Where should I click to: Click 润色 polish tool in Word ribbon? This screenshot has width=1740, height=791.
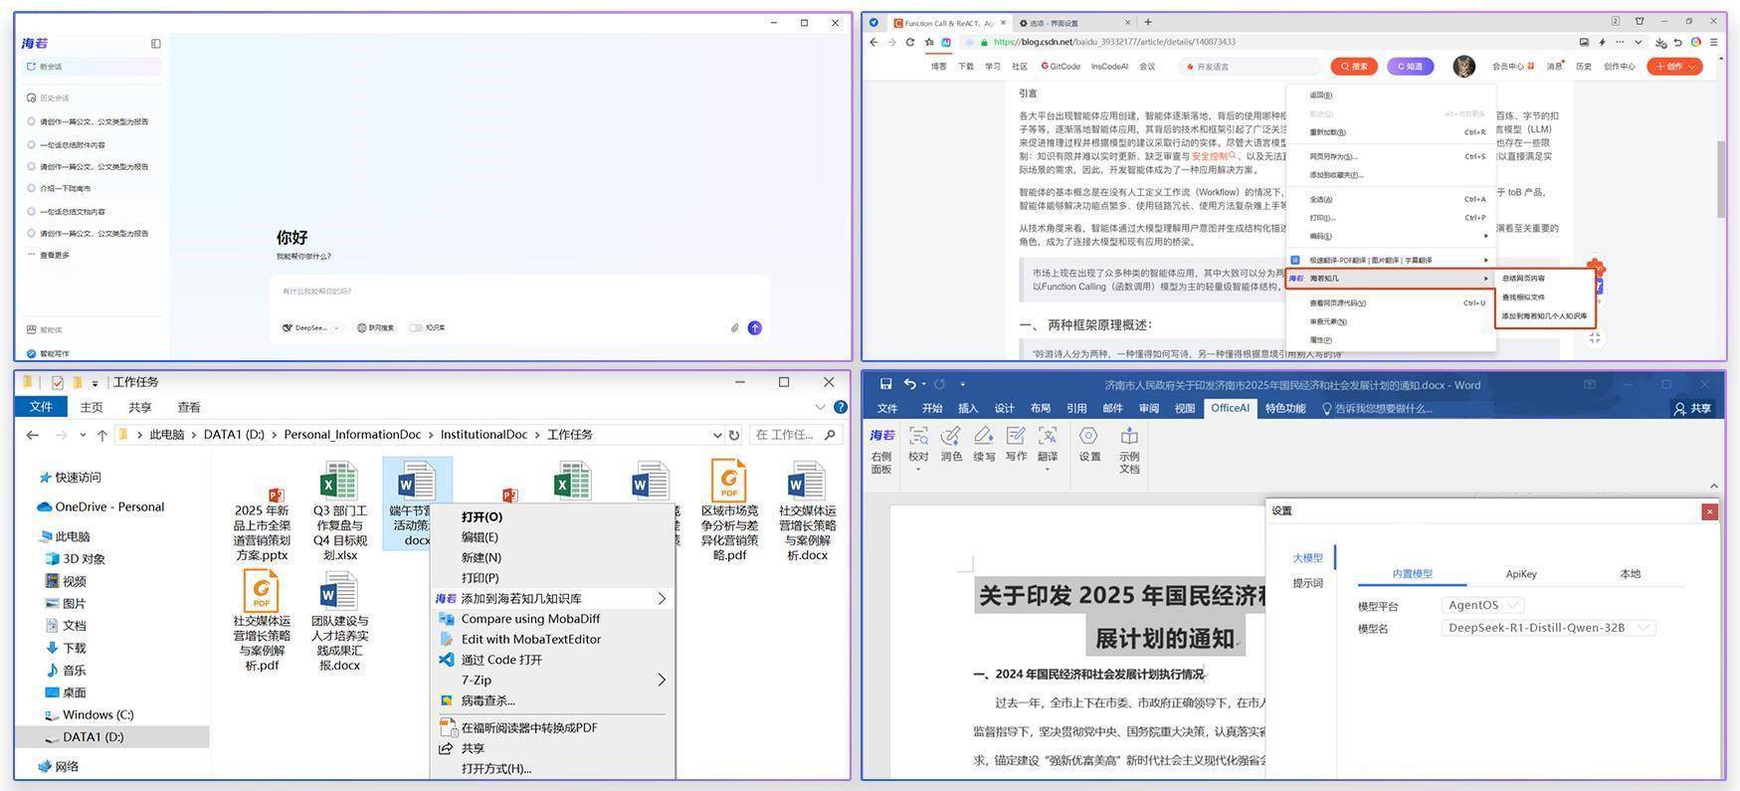(x=951, y=445)
